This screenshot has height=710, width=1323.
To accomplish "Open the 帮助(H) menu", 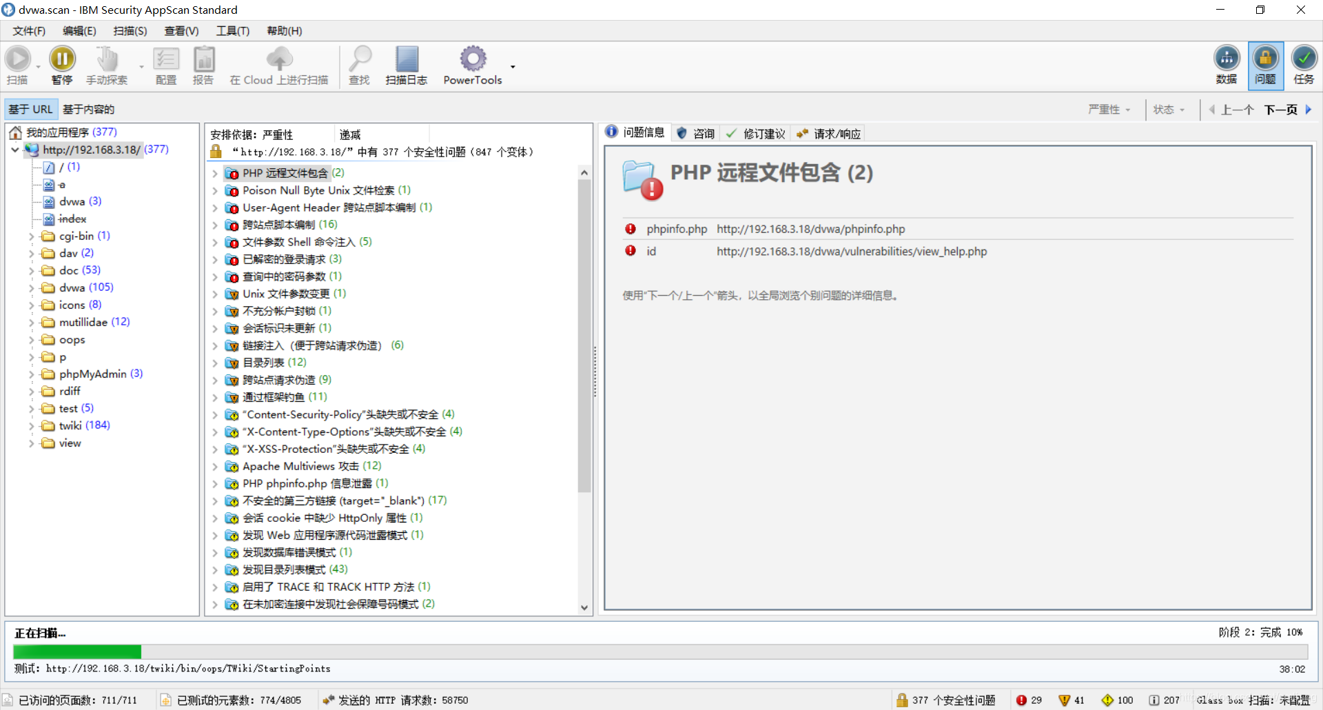I will tap(285, 31).
